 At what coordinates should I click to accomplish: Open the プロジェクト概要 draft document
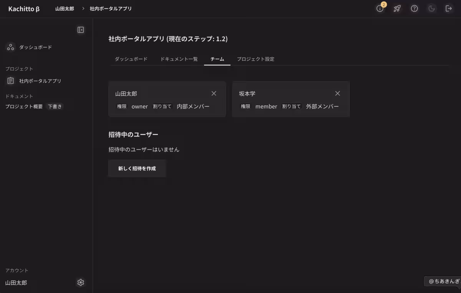(23, 107)
